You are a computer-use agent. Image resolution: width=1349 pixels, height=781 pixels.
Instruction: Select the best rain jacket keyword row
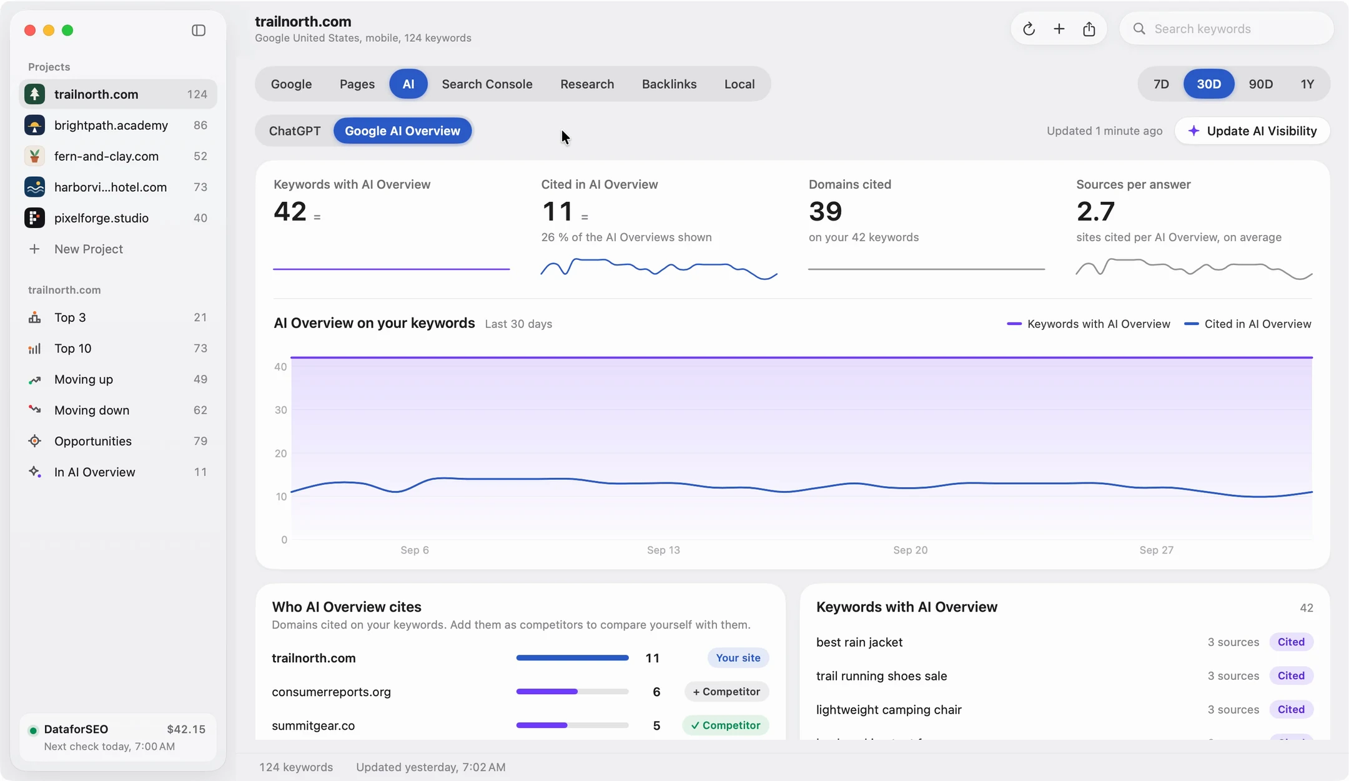(x=1064, y=642)
